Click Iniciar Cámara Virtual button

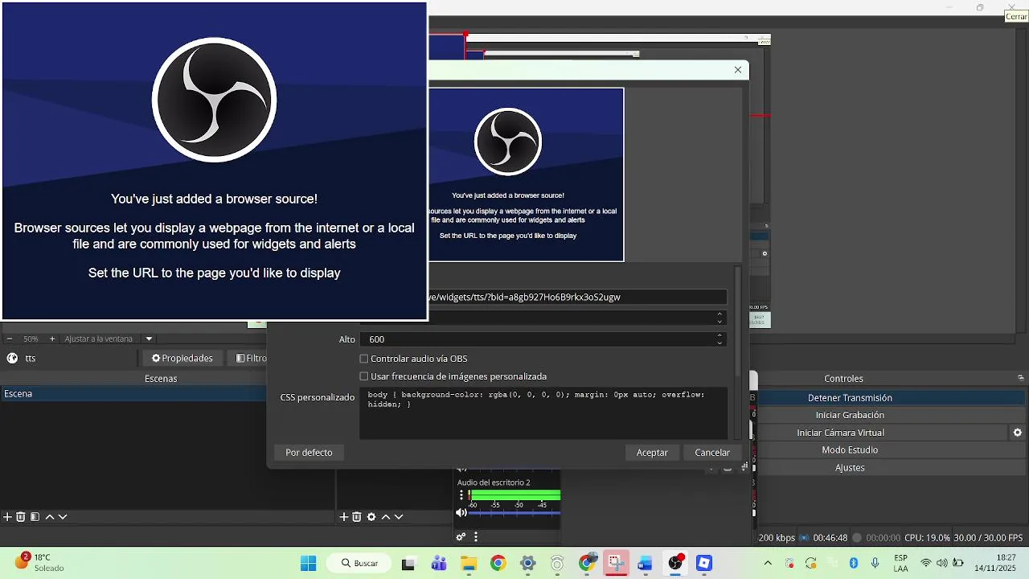840,433
